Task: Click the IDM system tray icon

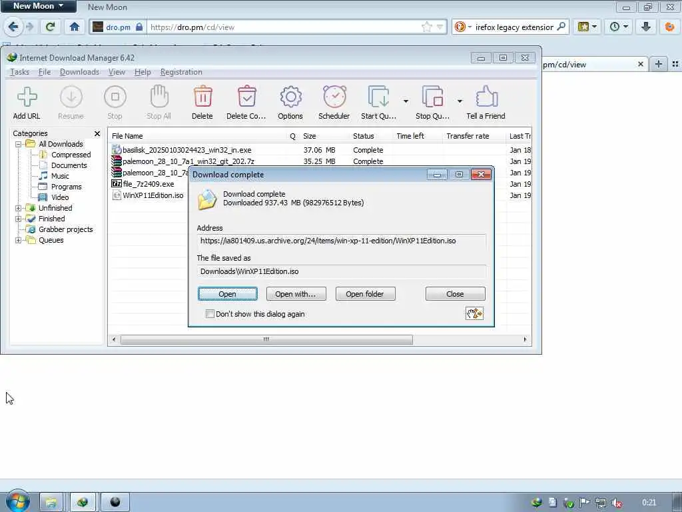Action: pos(537,503)
